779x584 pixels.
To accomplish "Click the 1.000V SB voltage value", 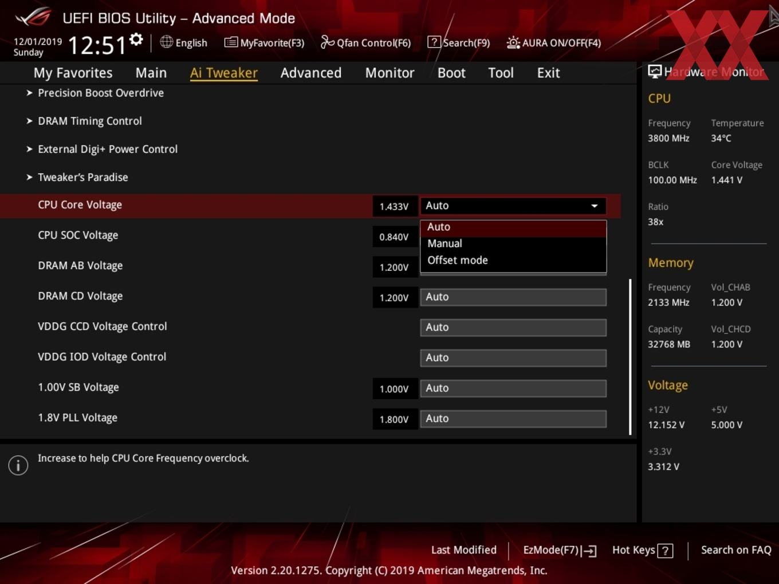I will tap(394, 389).
